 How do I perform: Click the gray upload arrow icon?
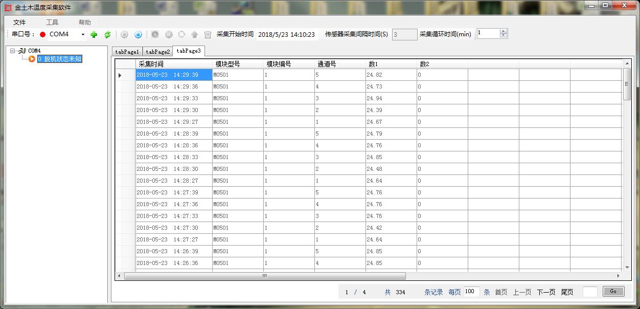(x=194, y=35)
